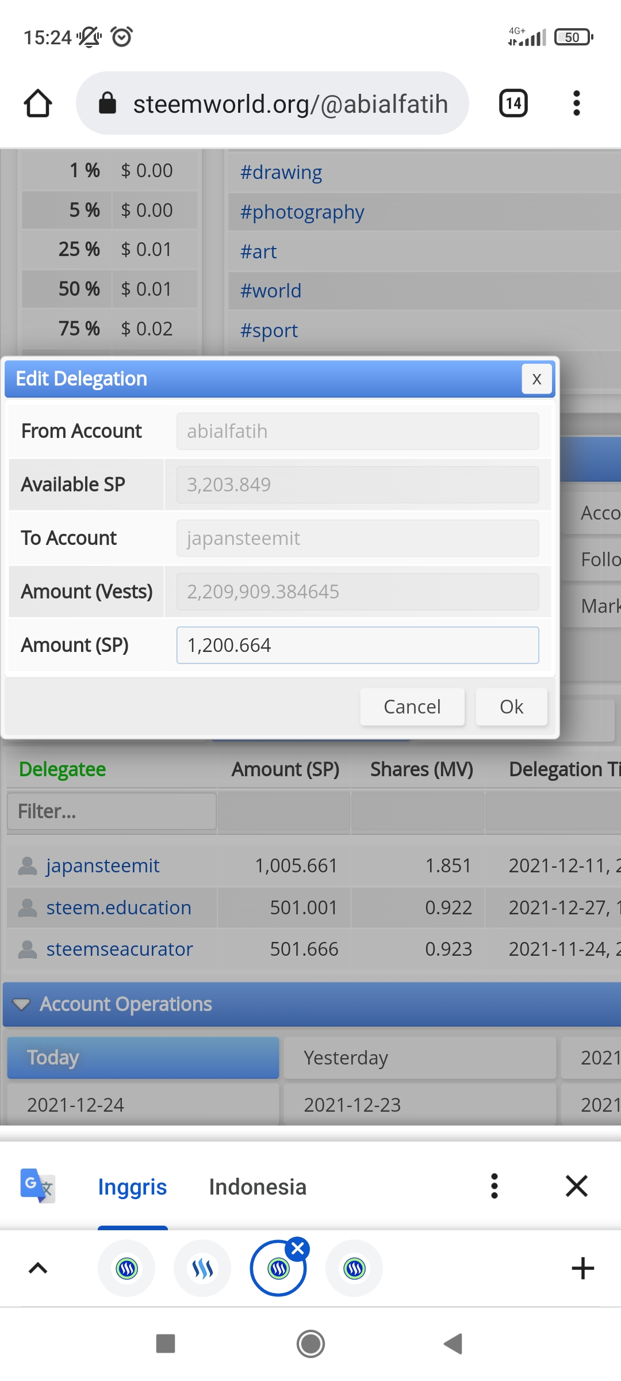621x1381 pixels.
Task: Tap the lock icon in the address bar
Action: coord(108,104)
